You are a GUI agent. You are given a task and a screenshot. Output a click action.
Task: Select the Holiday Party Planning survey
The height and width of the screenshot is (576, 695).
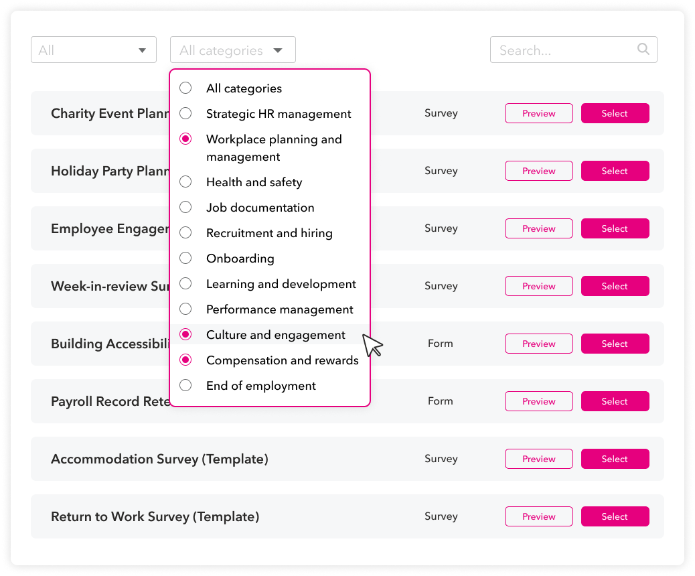615,171
